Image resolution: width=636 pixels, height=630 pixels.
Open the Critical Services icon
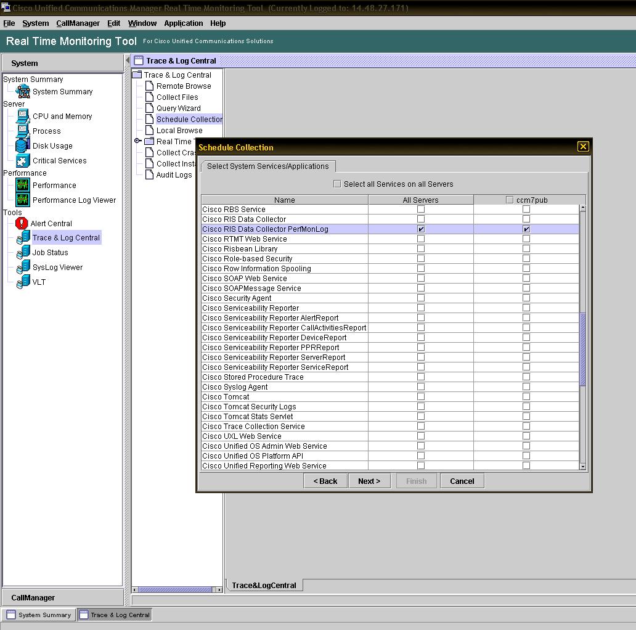tap(23, 161)
